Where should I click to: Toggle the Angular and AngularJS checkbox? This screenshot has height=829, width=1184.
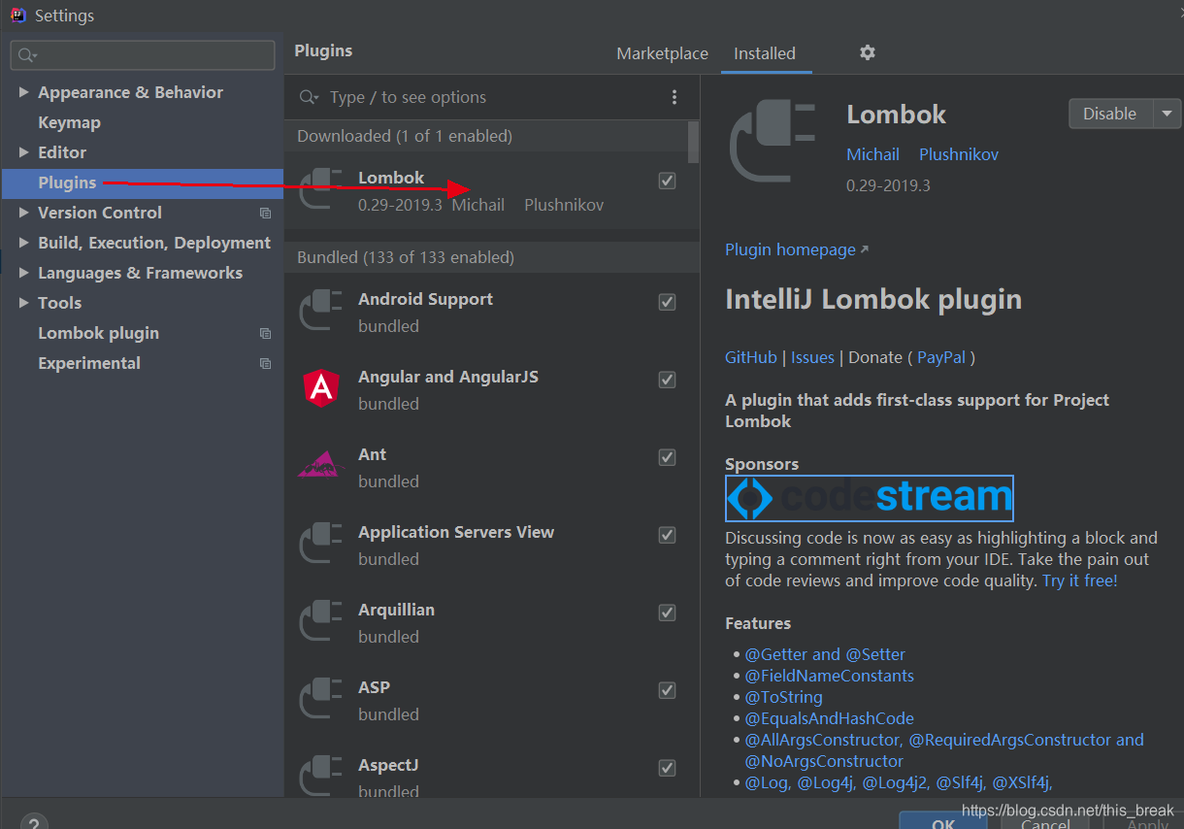[667, 380]
